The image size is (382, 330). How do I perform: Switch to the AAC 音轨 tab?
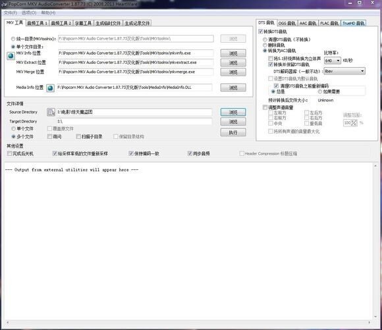[308, 23]
